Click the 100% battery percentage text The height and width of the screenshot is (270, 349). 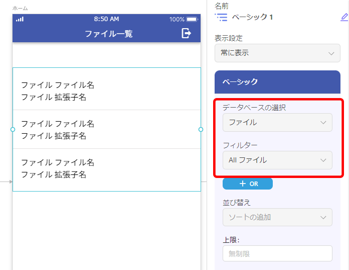(x=177, y=20)
